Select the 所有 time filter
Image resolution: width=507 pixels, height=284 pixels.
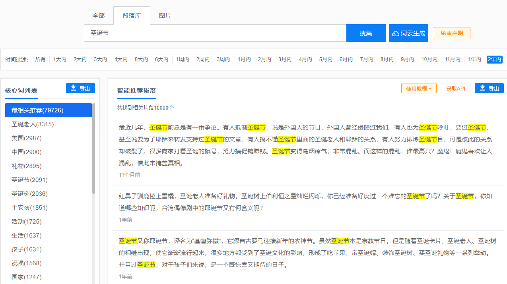click(40, 59)
